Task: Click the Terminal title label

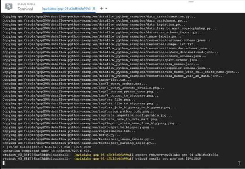Action: pos(25,9)
